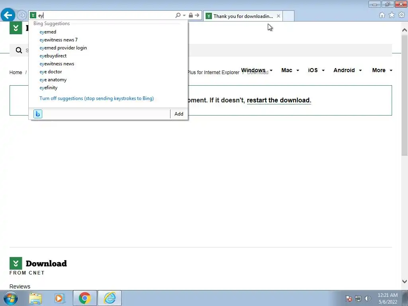Expand the More navigation menu
408x306 pixels.
(382, 70)
